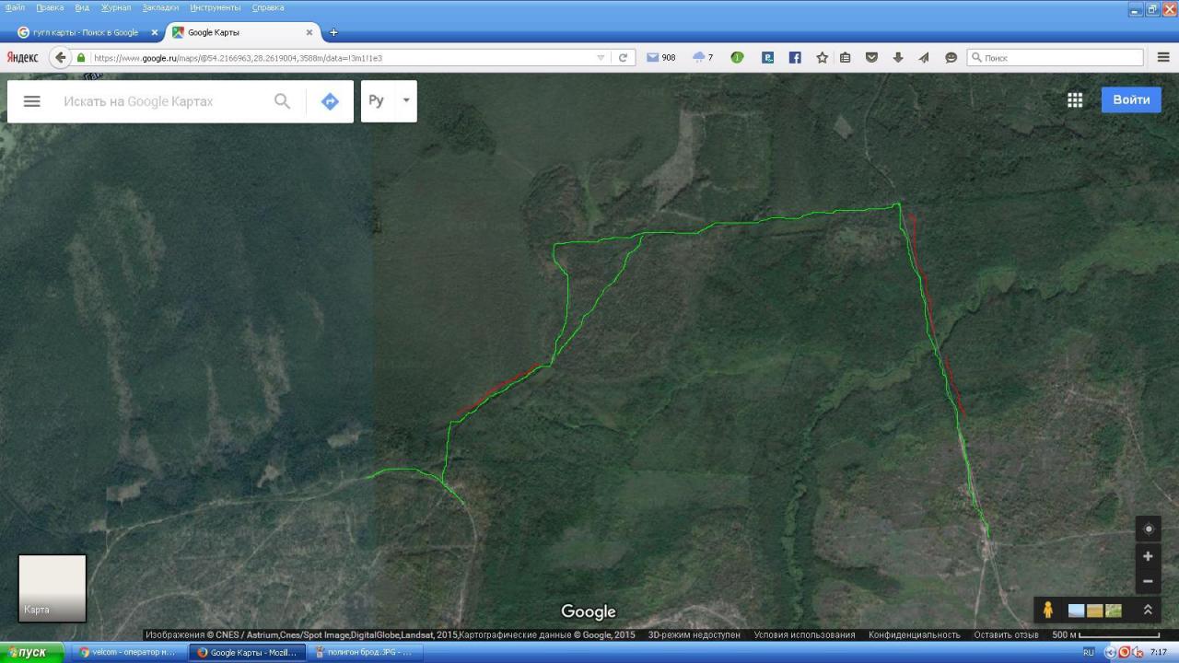
Task: Open the Условия использования link
Action: (x=804, y=634)
